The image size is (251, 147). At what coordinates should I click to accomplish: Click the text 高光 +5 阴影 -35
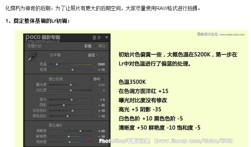coord(140,109)
